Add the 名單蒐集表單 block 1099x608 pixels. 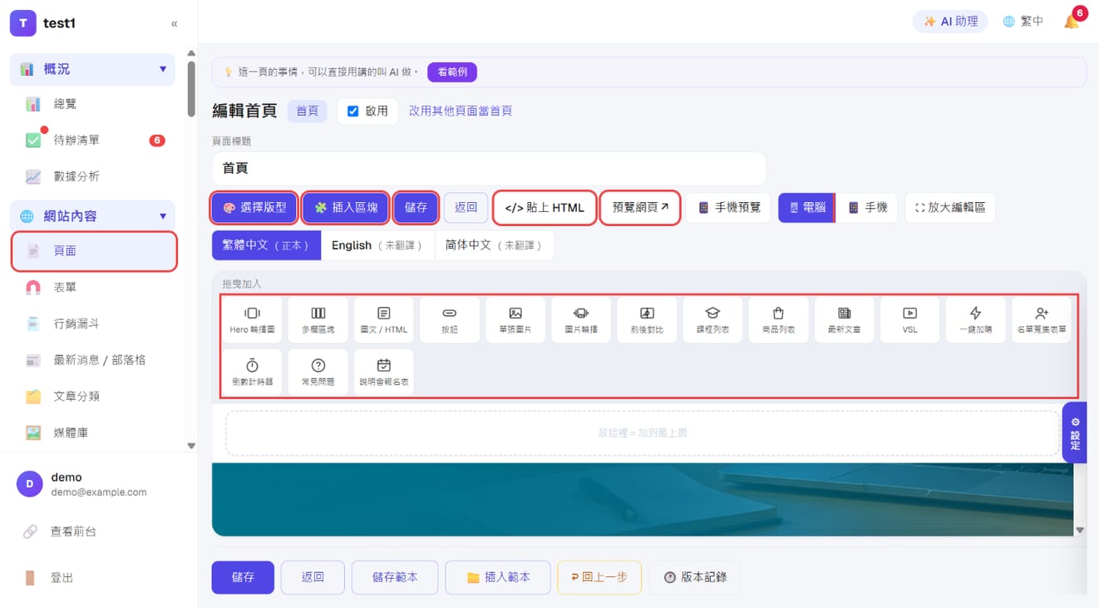[x=1041, y=320]
